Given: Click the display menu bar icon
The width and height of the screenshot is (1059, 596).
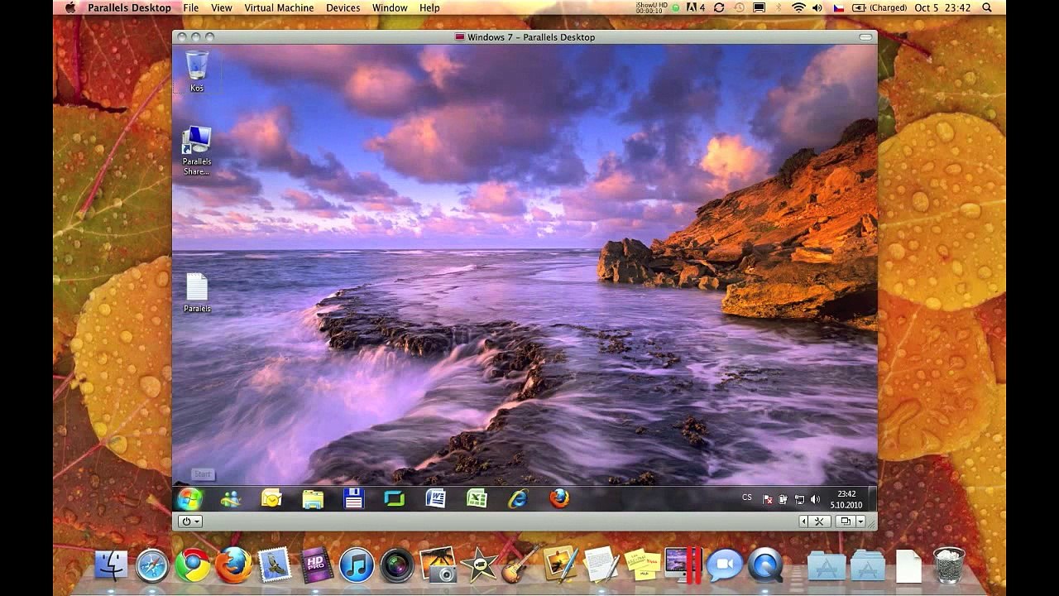Looking at the screenshot, I should [759, 7].
